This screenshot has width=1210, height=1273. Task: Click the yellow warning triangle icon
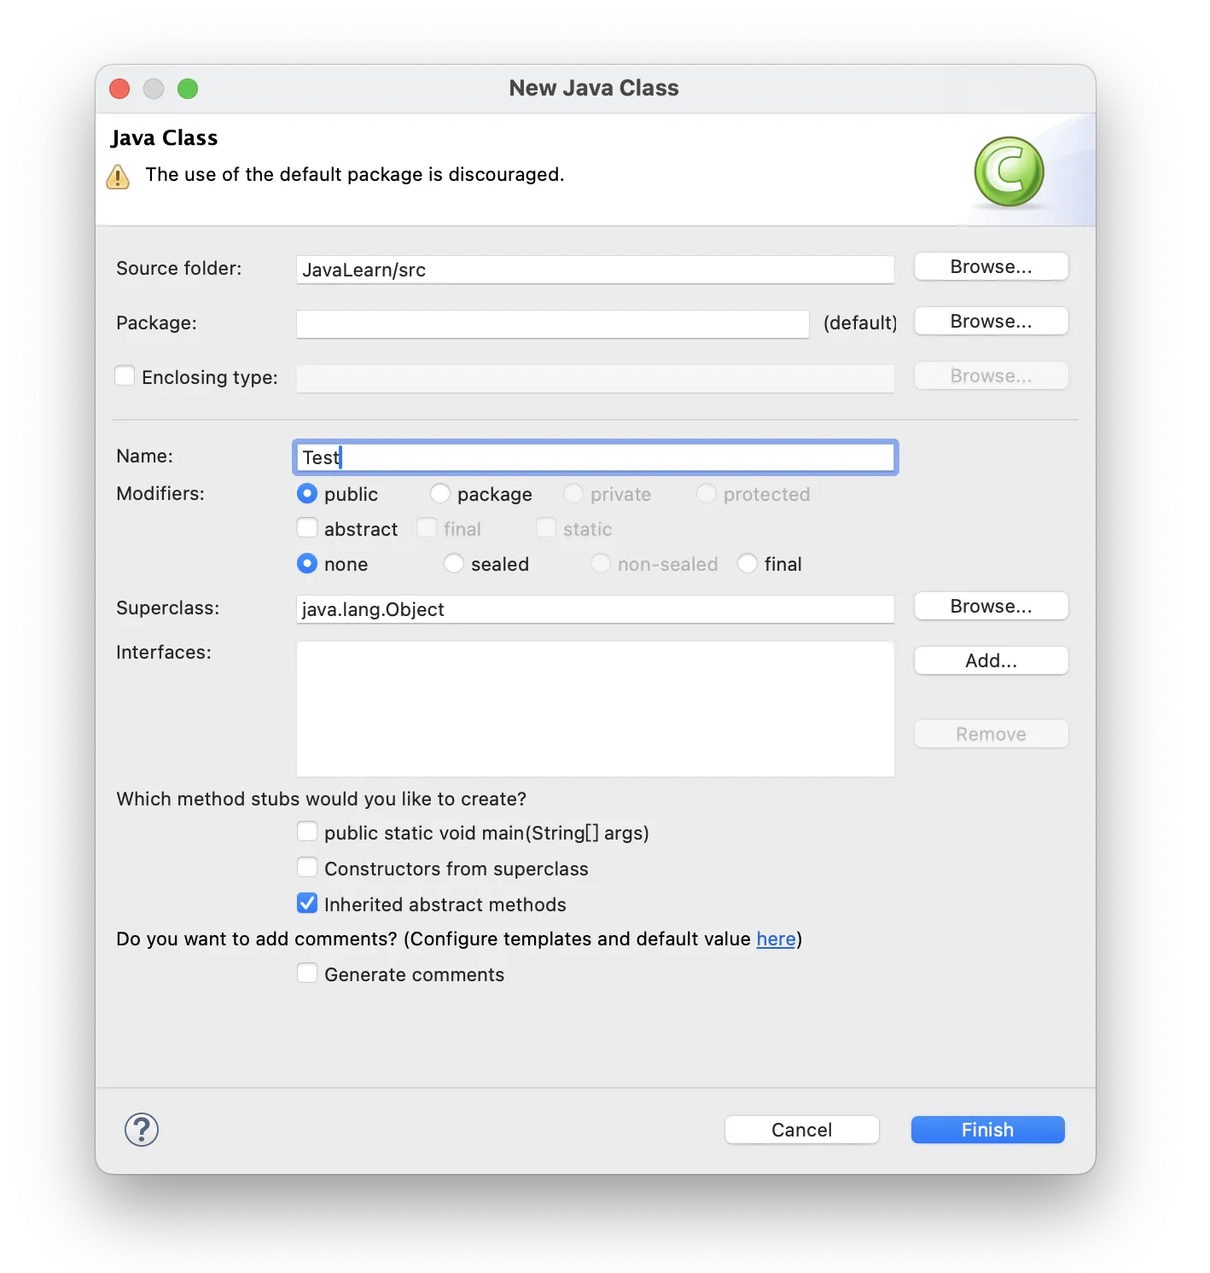(x=118, y=177)
